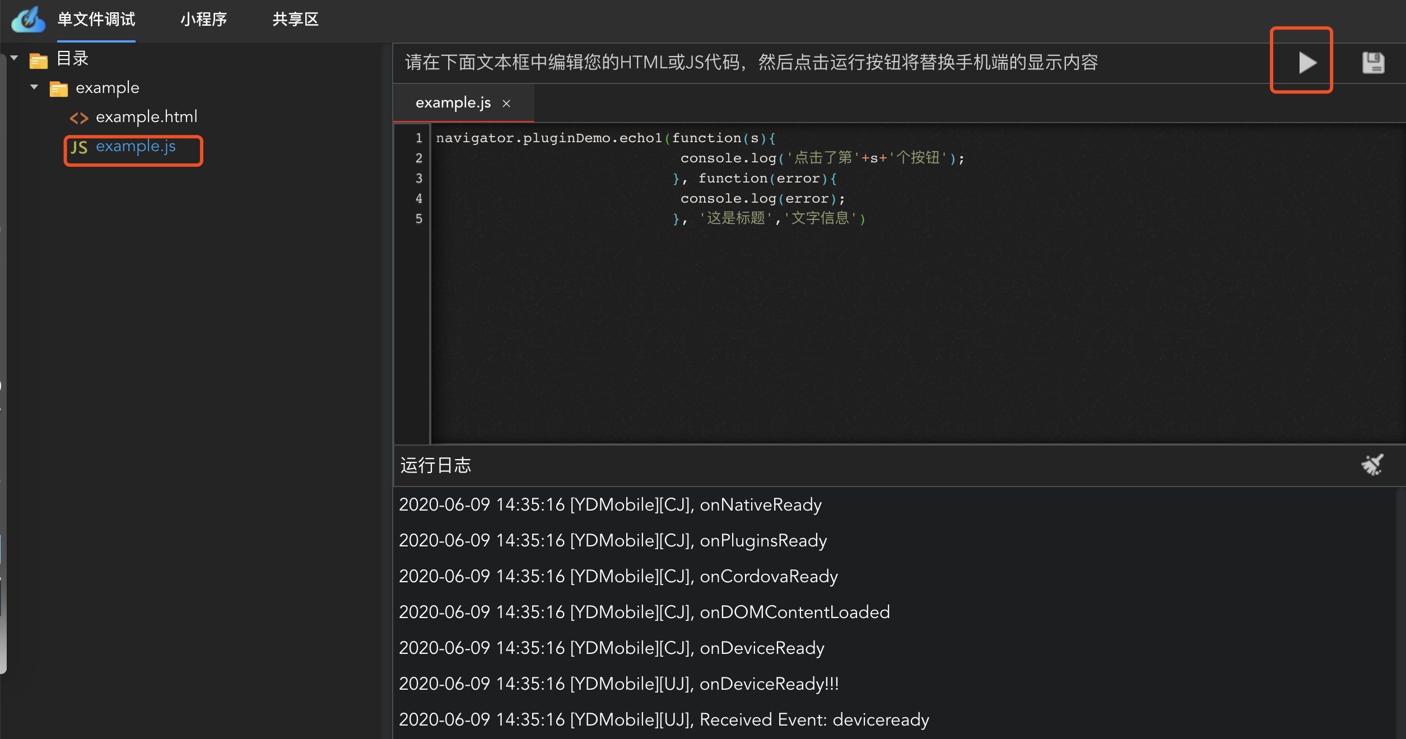Collapse the 目录 root tree node
Viewport: 1406px width, 739px height.
[x=15, y=58]
